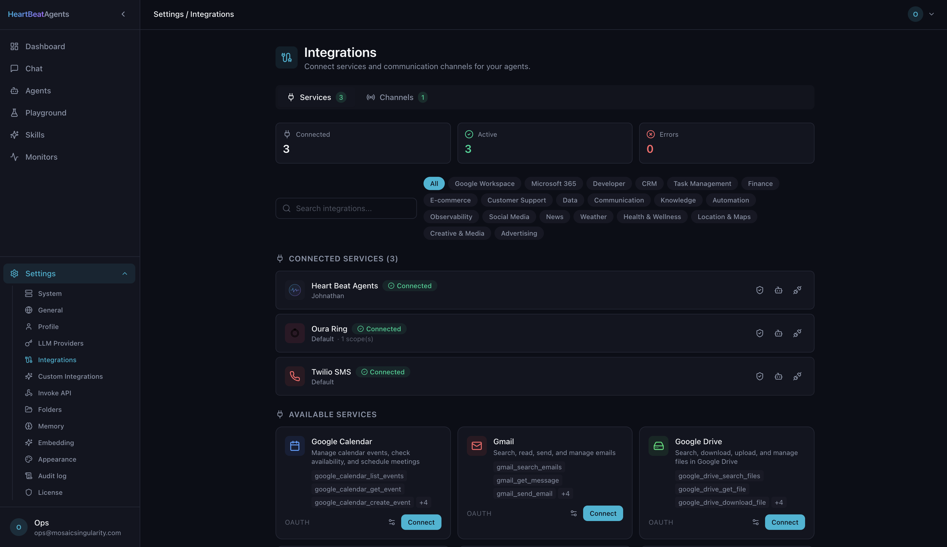
Task: Click the robot icon for Oura Ring
Action: tap(779, 333)
